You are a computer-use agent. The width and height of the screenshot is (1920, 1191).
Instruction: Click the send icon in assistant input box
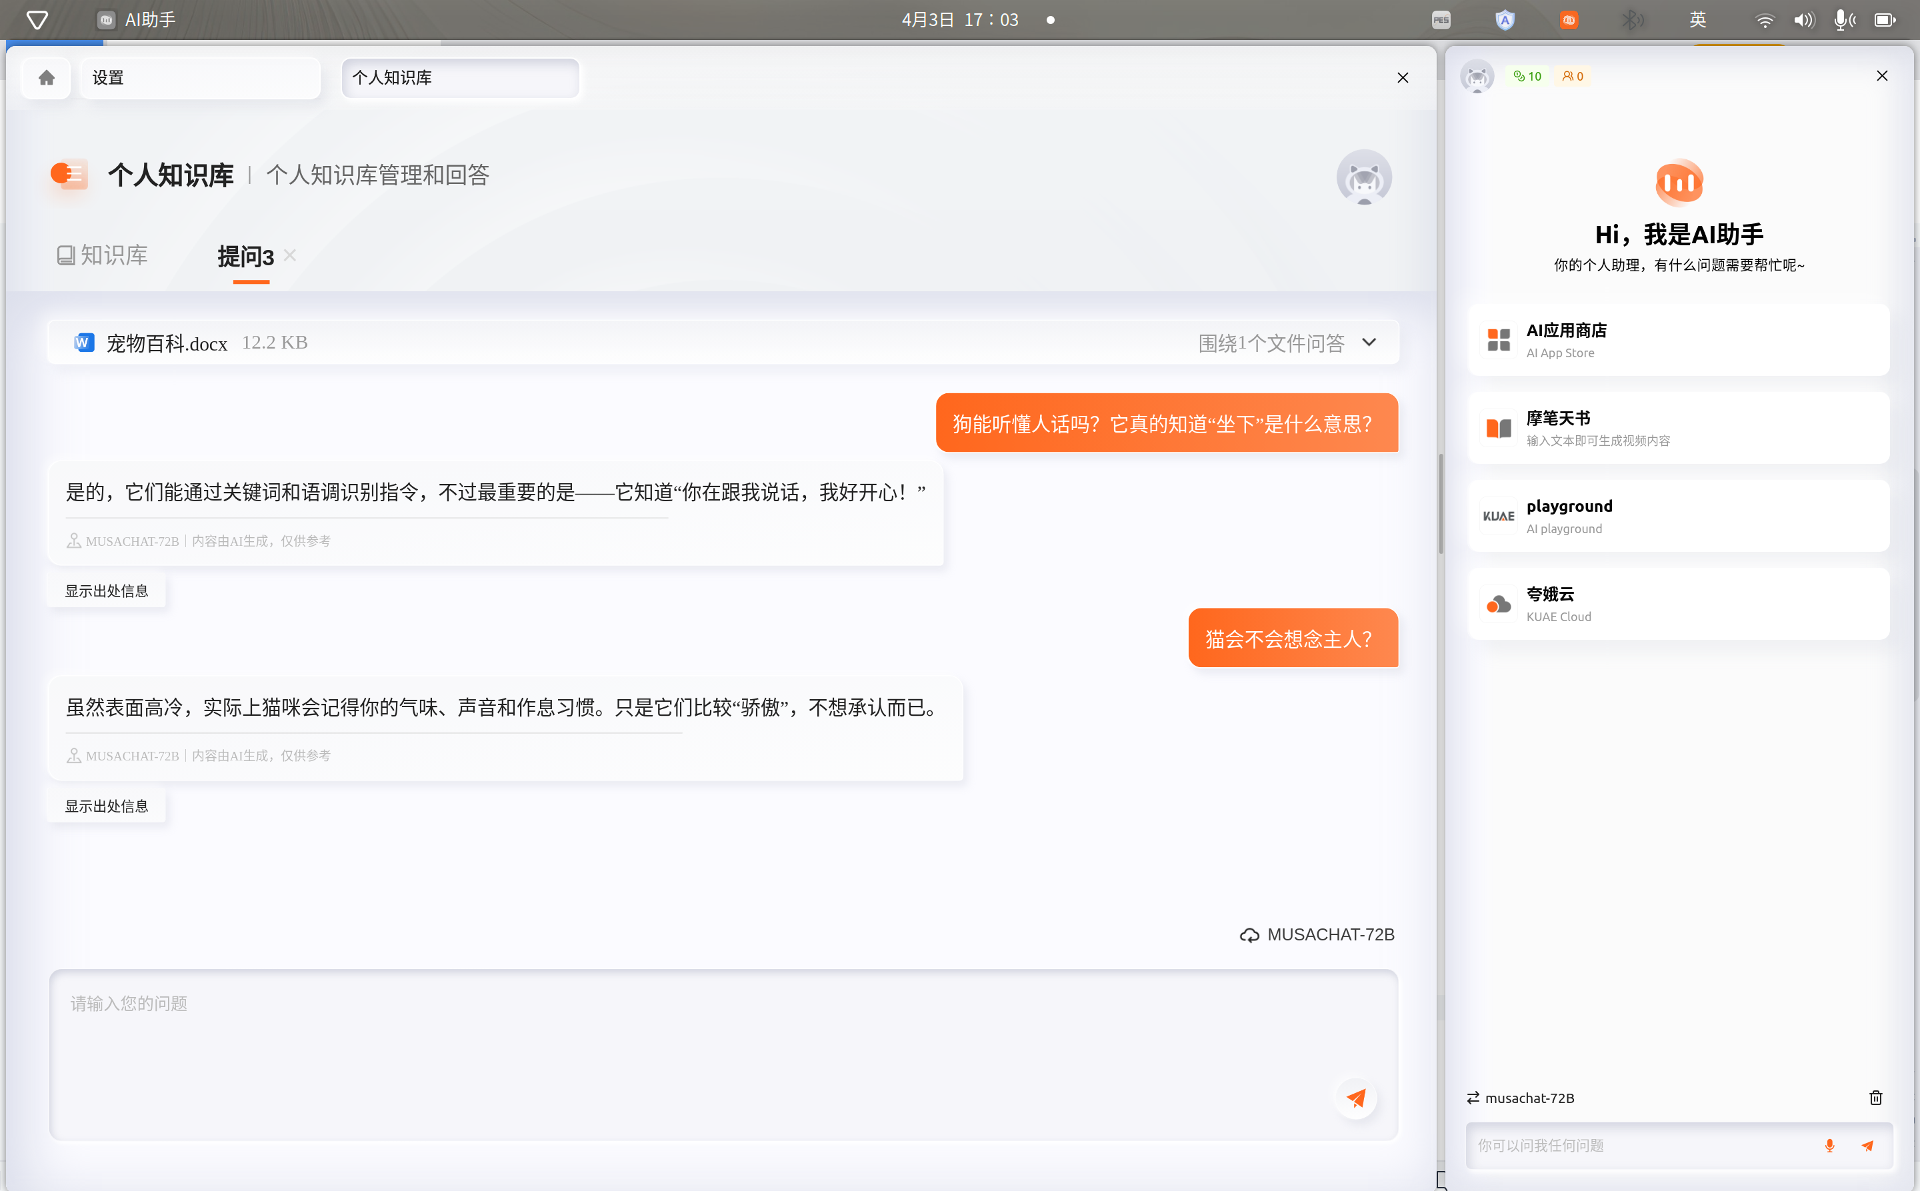click(1867, 1145)
